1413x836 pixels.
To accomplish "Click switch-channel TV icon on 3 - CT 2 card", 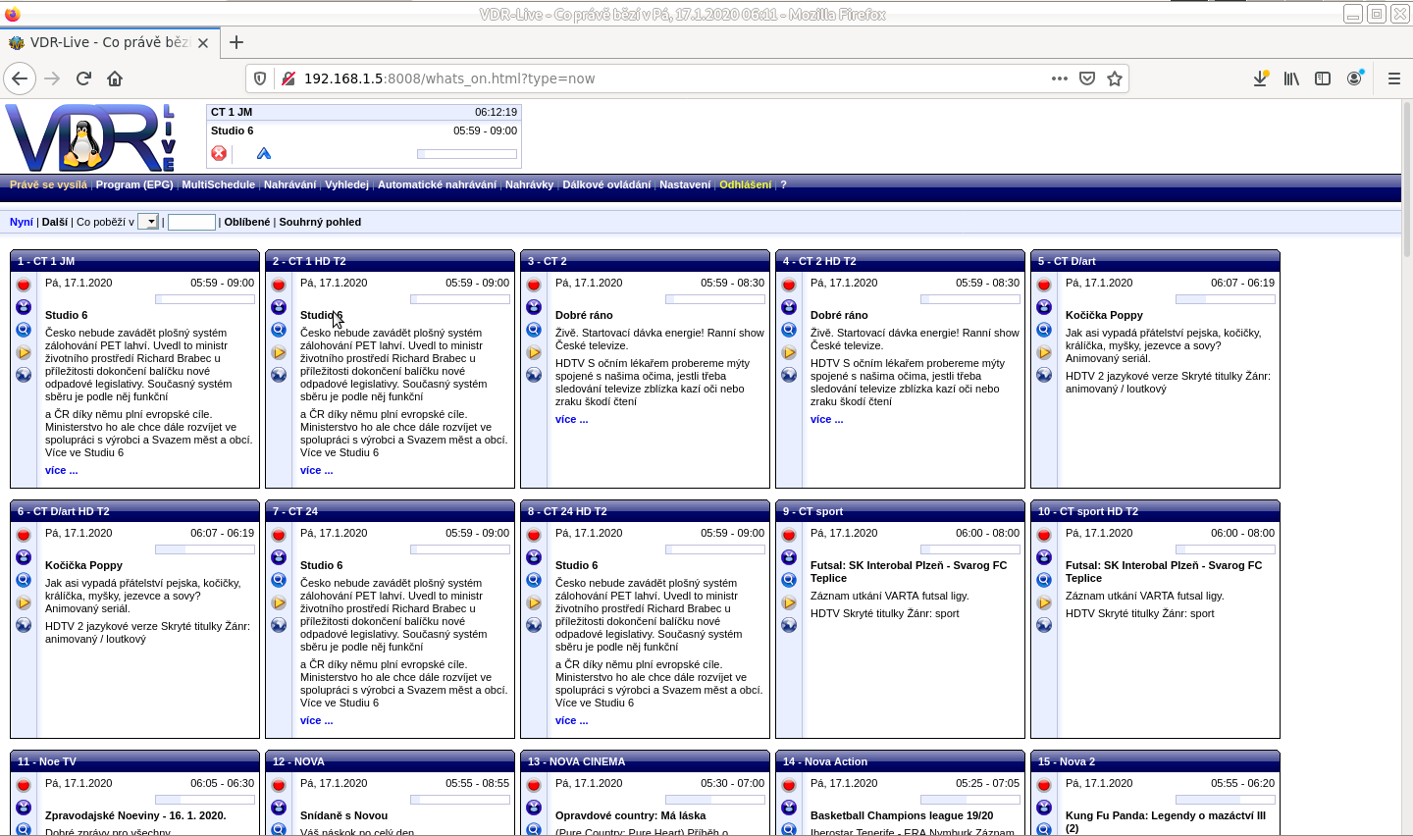I will click(x=534, y=307).
